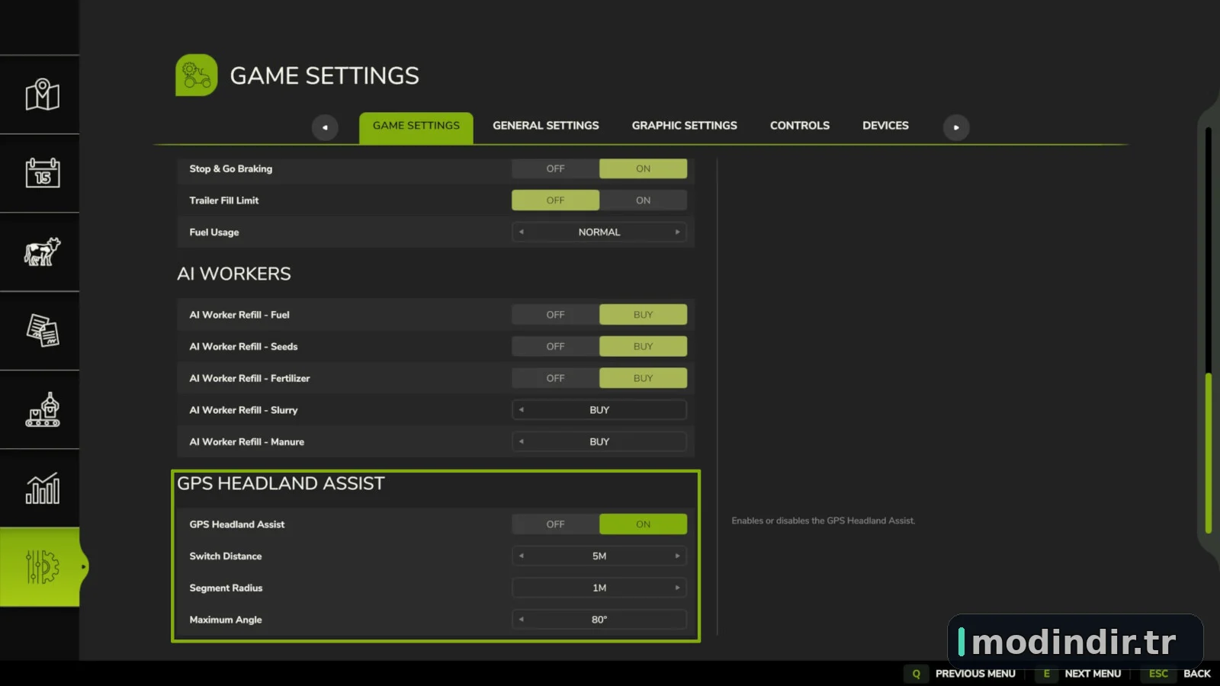The height and width of the screenshot is (686, 1220).
Task: Click the Q key hint icon
Action: (x=917, y=674)
